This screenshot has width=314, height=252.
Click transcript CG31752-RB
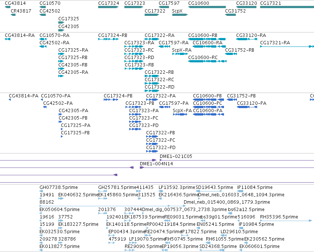click(239, 50)
